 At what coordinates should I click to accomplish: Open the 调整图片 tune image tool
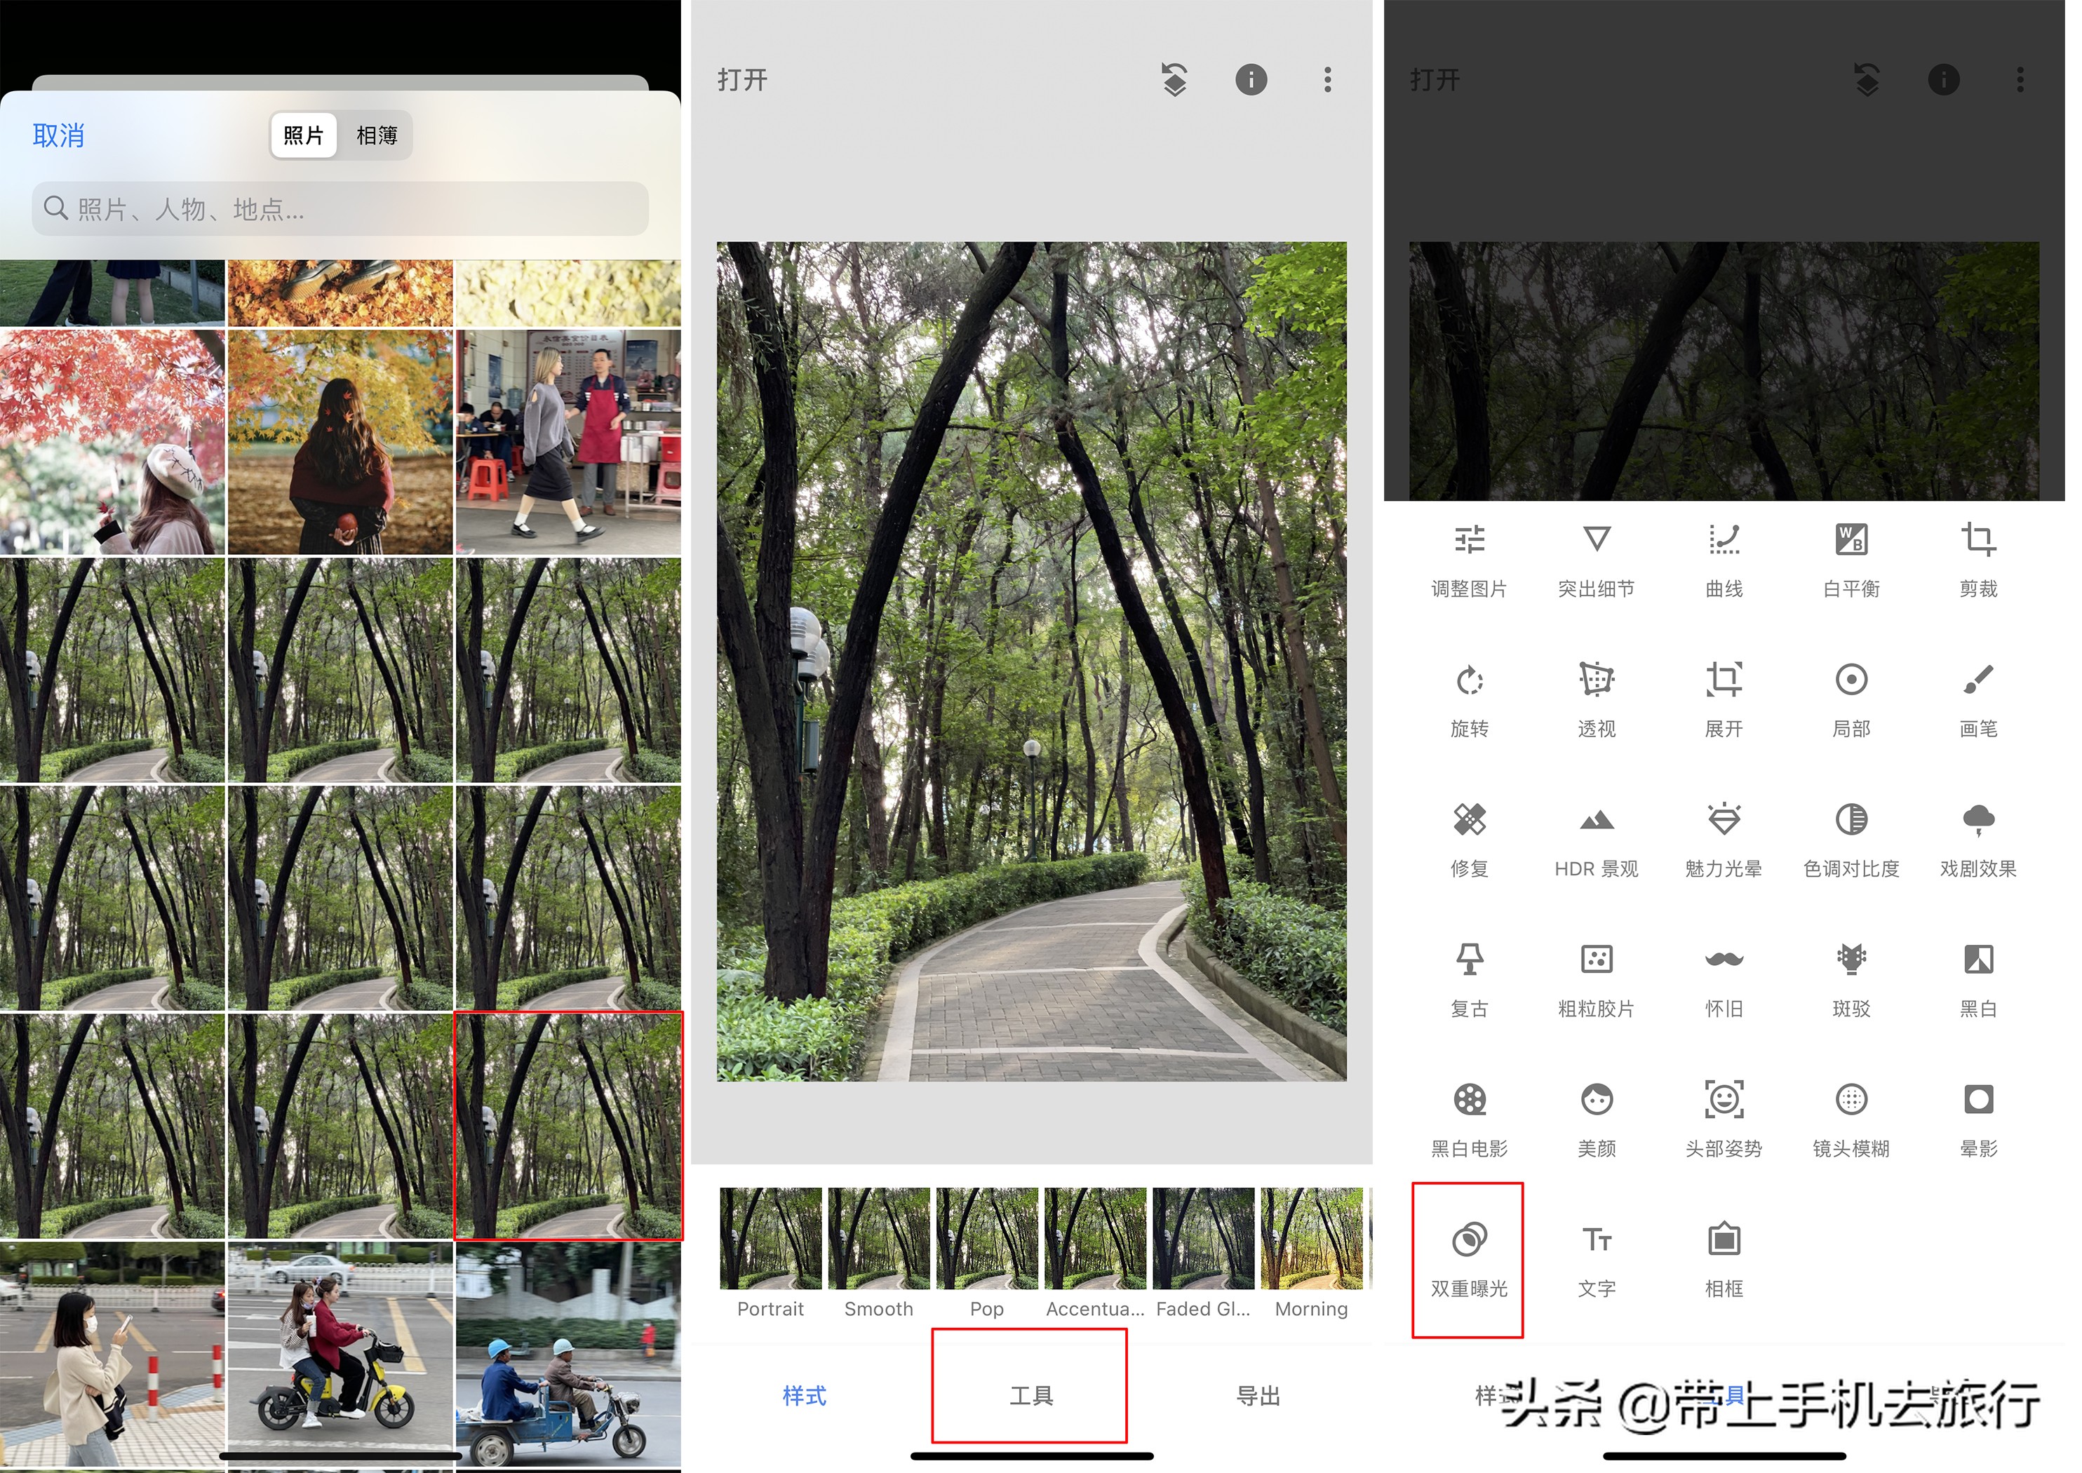tap(1469, 560)
